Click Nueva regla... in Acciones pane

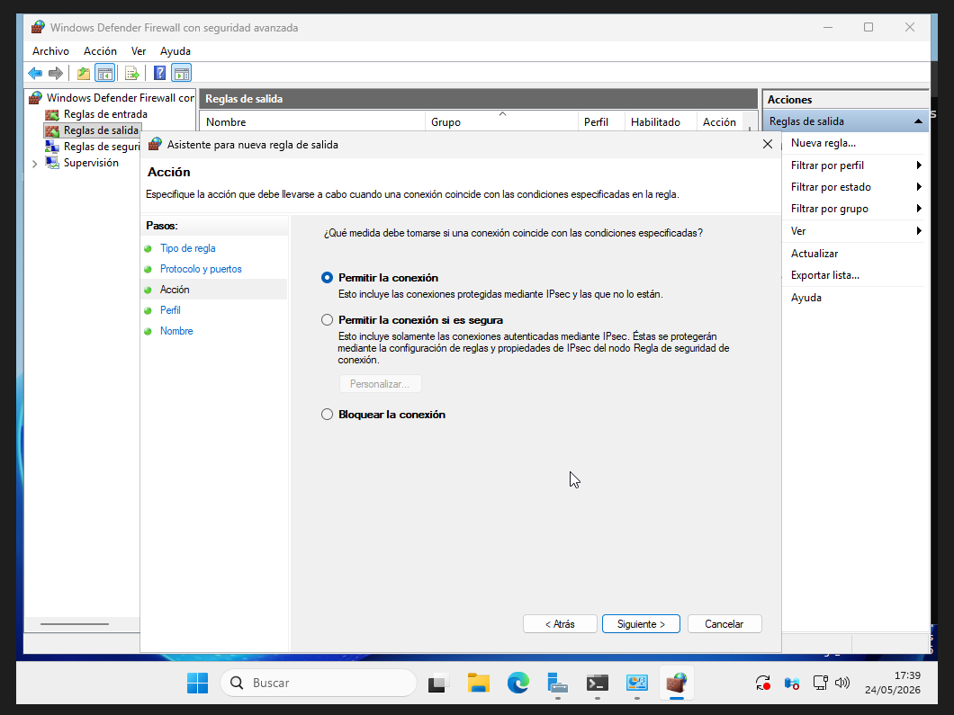(x=823, y=144)
